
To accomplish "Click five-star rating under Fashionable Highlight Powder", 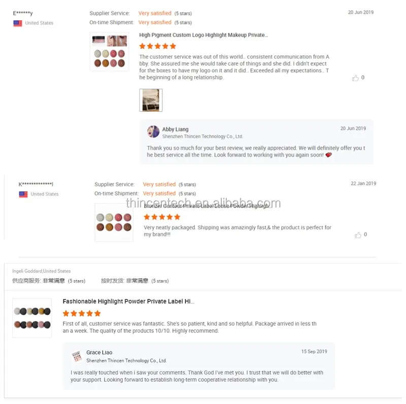I will coord(81,314).
